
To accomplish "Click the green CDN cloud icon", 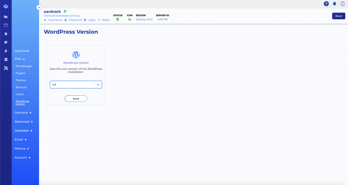I will click(x=129, y=19).
